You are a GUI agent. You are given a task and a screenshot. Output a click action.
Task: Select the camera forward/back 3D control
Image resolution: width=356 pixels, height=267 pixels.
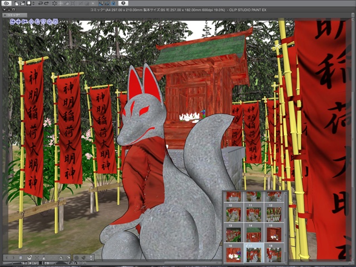pyautogui.click(x=24, y=22)
